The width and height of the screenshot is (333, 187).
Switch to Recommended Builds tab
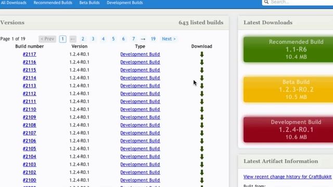pyautogui.click(x=53, y=3)
